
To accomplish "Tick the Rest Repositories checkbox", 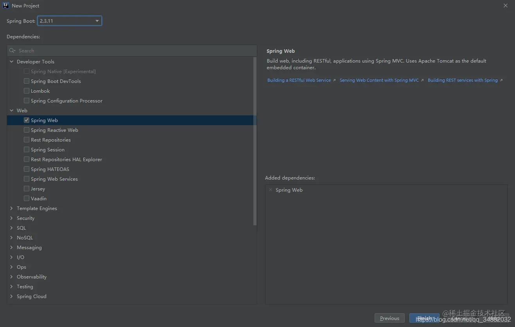I will point(27,140).
